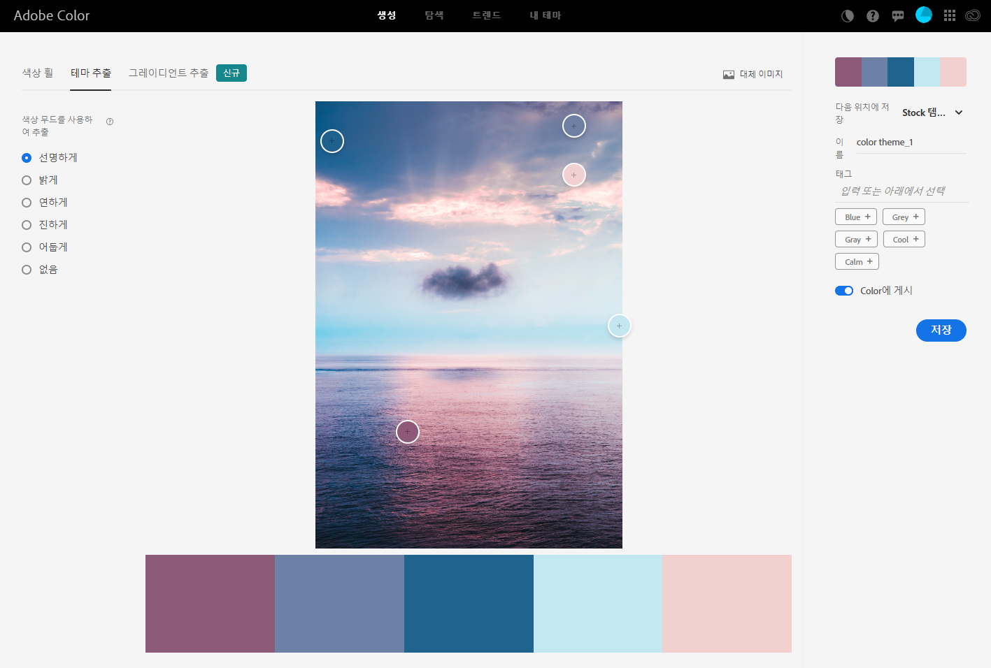This screenshot has height=668, width=991.
Task: Select the slate blue picker circle at the image's upper right
Action: (574, 126)
